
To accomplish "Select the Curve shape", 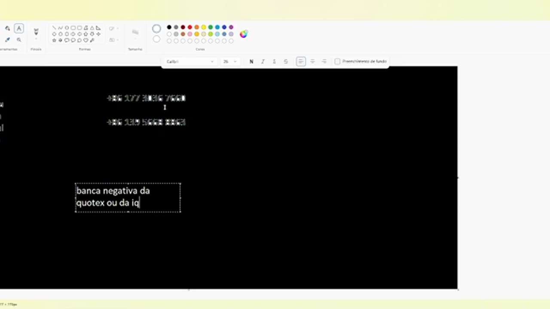I will pyautogui.click(x=60, y=28).
